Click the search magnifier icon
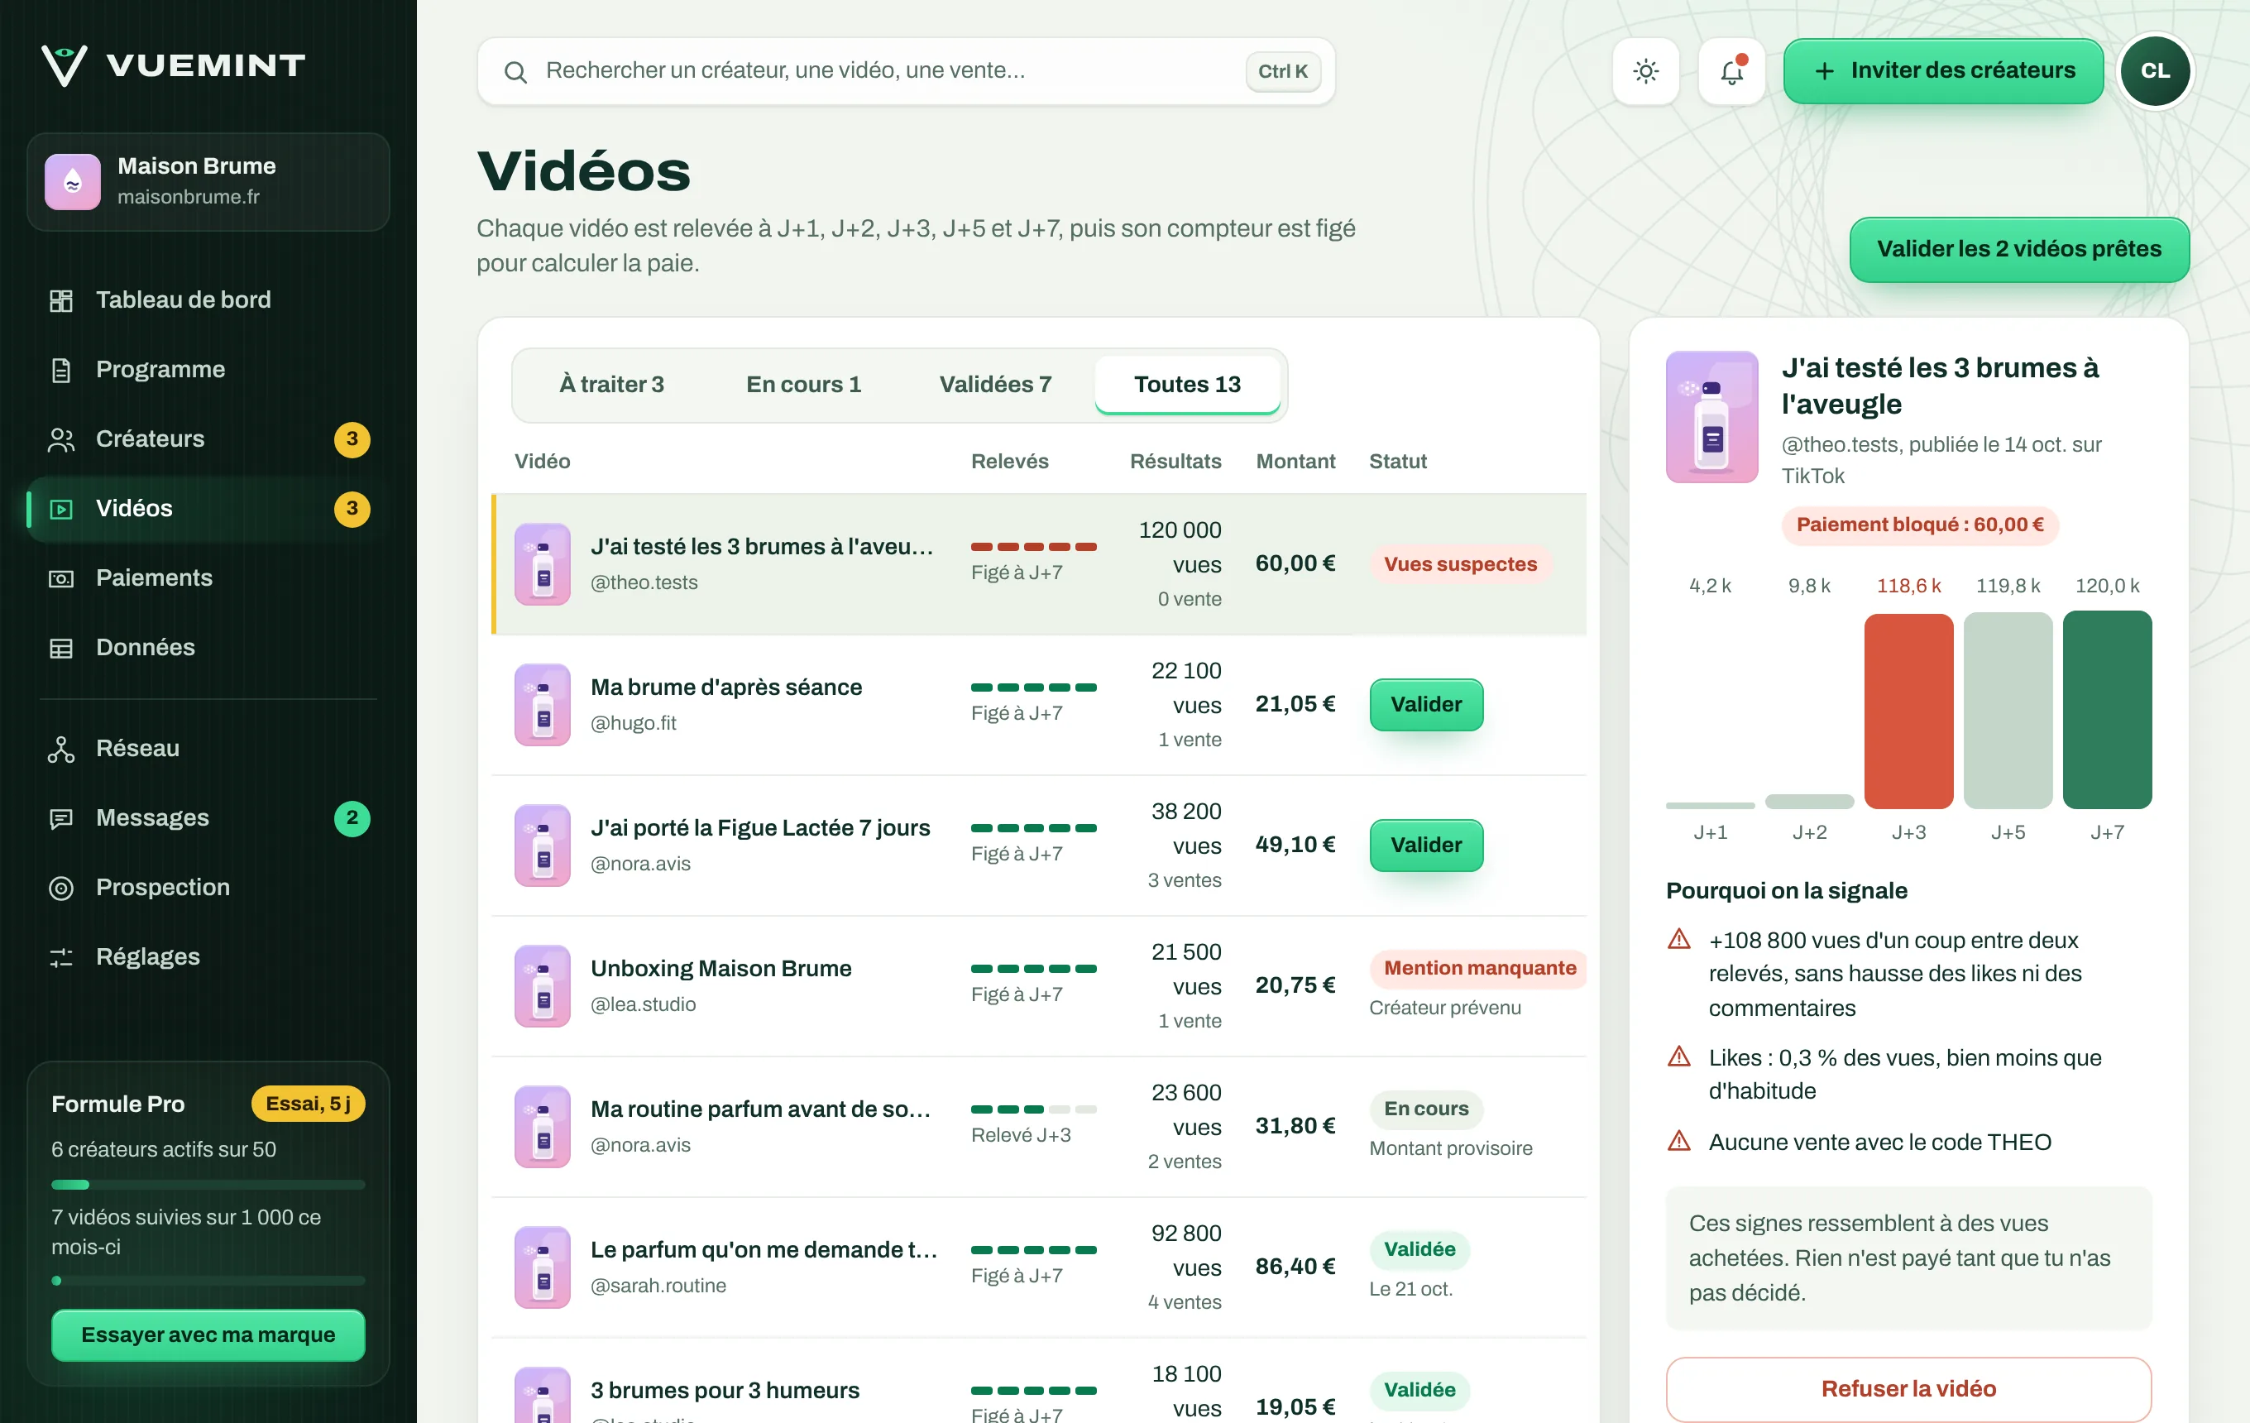Image resolution: width=2250 pixels, height=1423 pixels. pos(515,71)
